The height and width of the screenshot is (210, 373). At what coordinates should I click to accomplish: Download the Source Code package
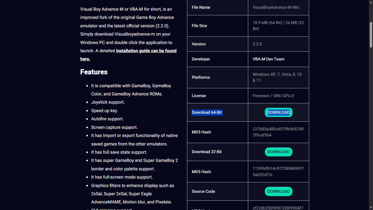point(279,191)
